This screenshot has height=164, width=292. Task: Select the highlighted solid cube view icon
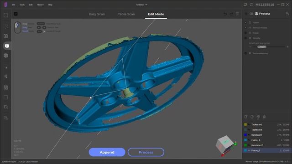(7, 46)
